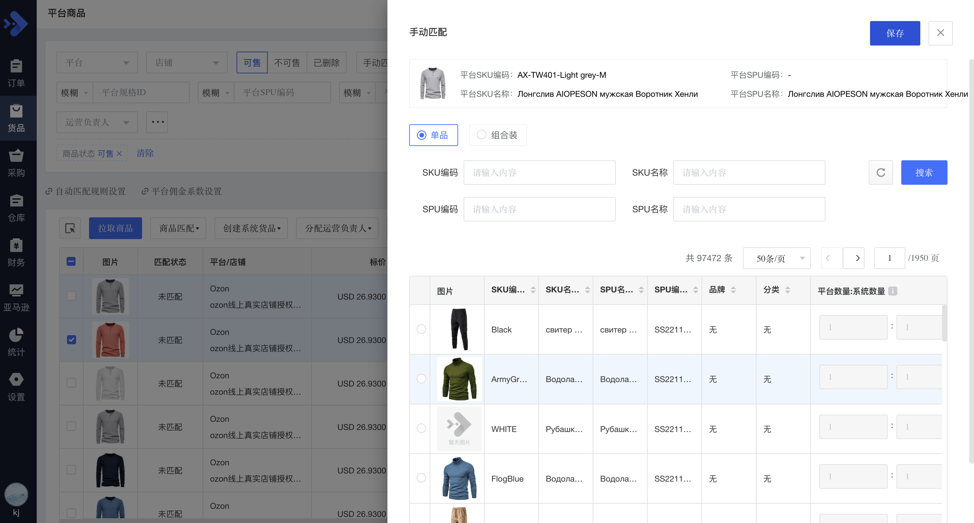Open the 订单 orders sidebar section
This screenshot has height=523, width=974.
(x=16, y=73)
